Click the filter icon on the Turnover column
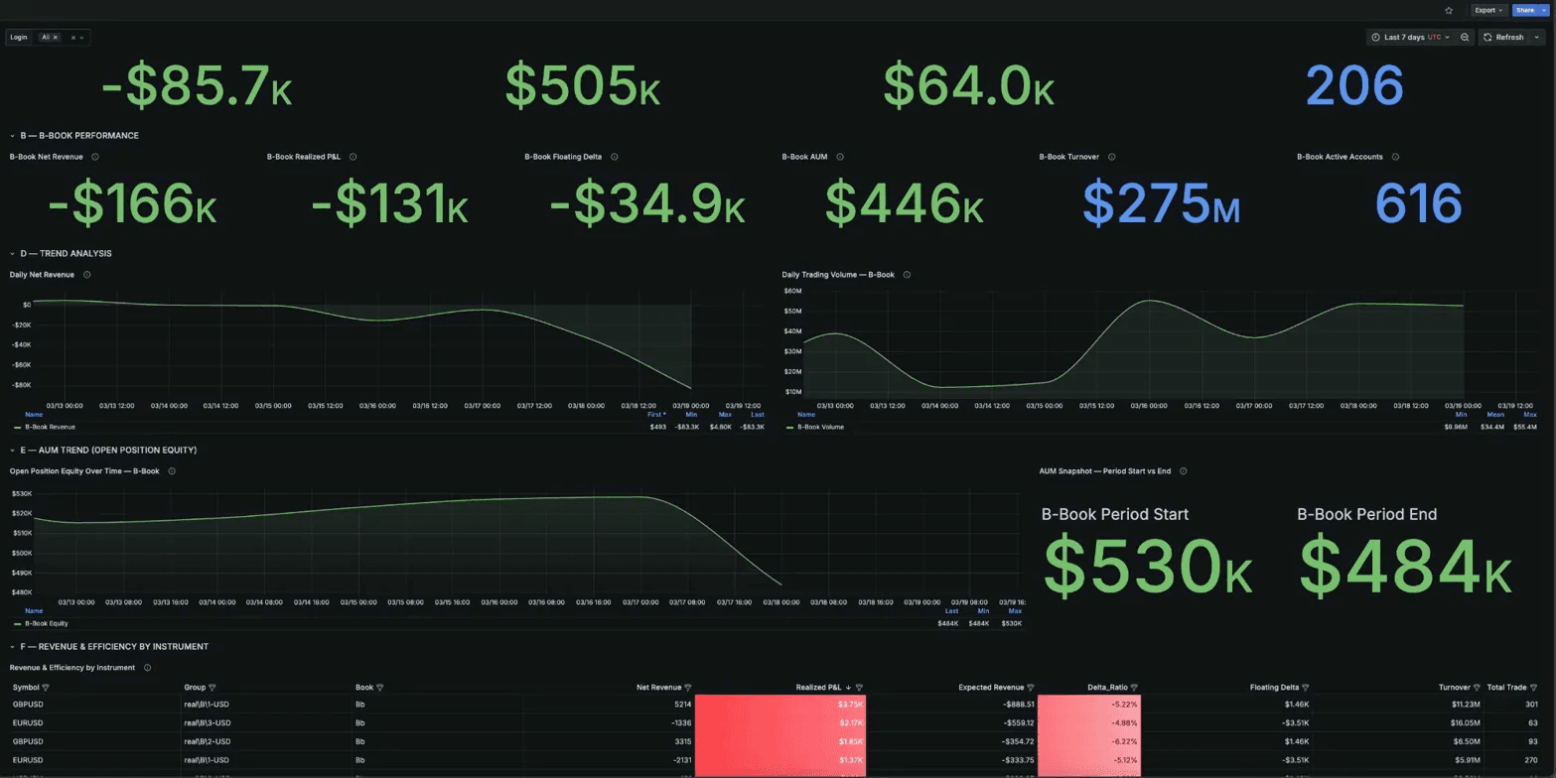This screenshot has width=1556, height=778. [x=1478, y=687]
